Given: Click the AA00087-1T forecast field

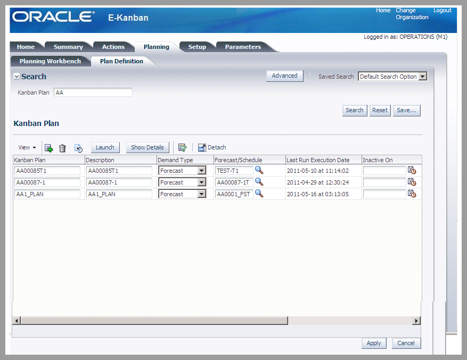Looking at the screenshot, I should (234, 182).
